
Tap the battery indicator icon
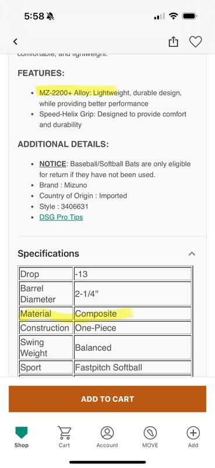pyautogui.click(x=189, y=16)
